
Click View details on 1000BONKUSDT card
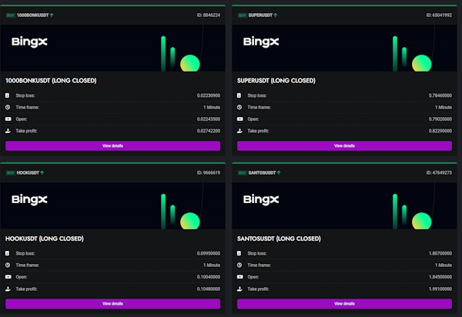(x=112, y=145)
